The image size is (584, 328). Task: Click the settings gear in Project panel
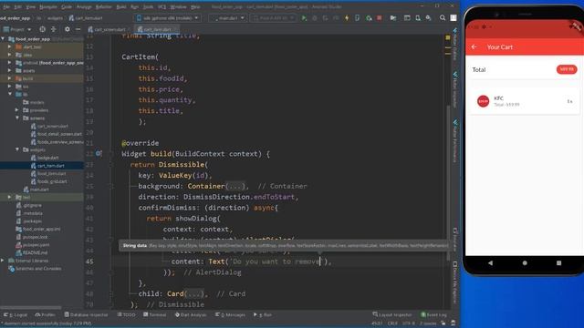pyautogui.click(x=67, y=29)
